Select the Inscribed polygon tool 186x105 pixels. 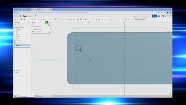44,19
